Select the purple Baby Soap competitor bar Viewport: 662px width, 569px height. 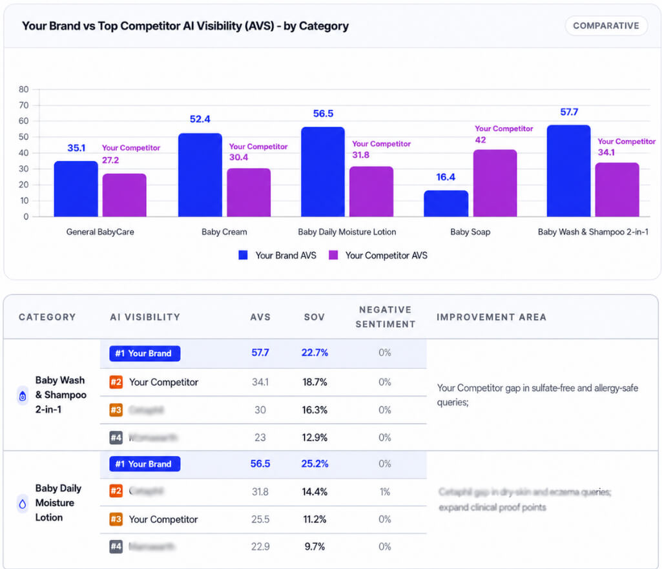tap(495, 183)
